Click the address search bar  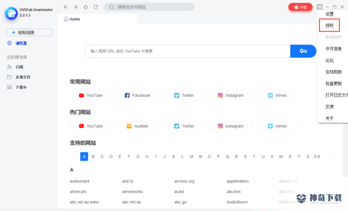tap(149, 7)
